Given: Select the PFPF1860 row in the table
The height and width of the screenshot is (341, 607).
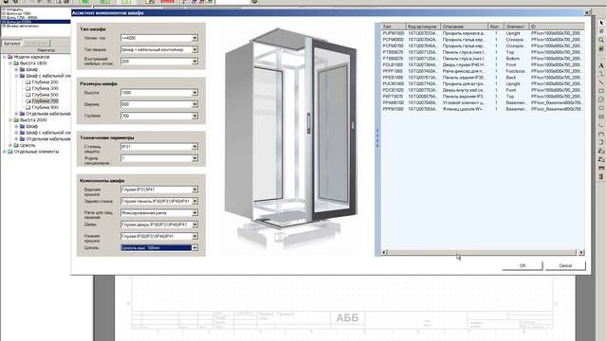Looking at the screenshot, I should point(483,71).
